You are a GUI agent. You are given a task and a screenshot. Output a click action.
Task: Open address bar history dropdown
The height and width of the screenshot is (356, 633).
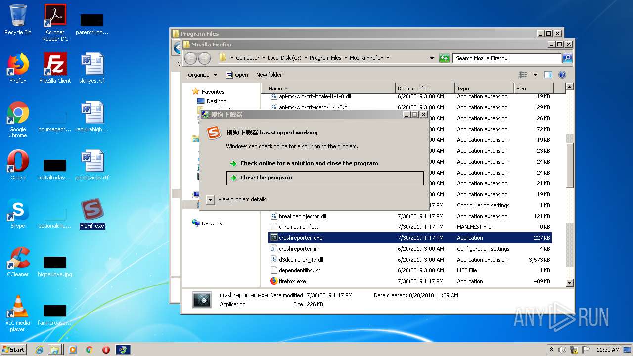coord(432,58)
